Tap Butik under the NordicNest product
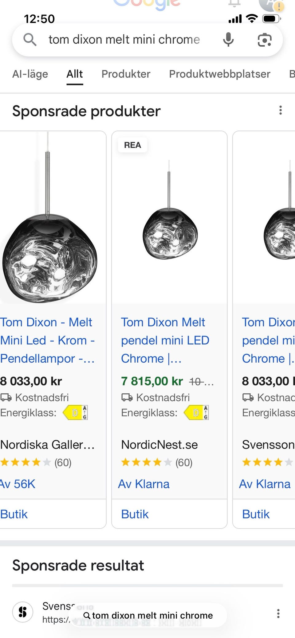This screenshot has height=638, width=295. [x=135, y=514]
